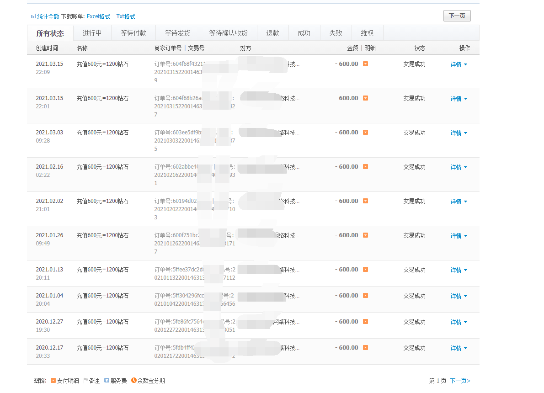The height and width of the screenshot is (393, 544).
Task: Click the bar-chart icon beside 统计金额
Action: [x=33, y=16]
